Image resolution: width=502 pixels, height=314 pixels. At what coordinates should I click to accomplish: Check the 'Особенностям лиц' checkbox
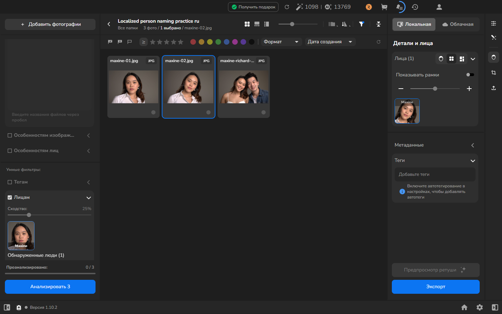tap(10, 151)
